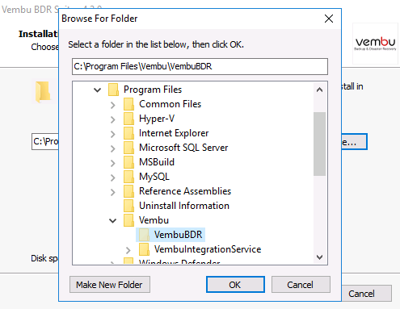This screenshot has height=309, width=400.
Task: Expand the Reference Assemblies folder
Action: 113,192
